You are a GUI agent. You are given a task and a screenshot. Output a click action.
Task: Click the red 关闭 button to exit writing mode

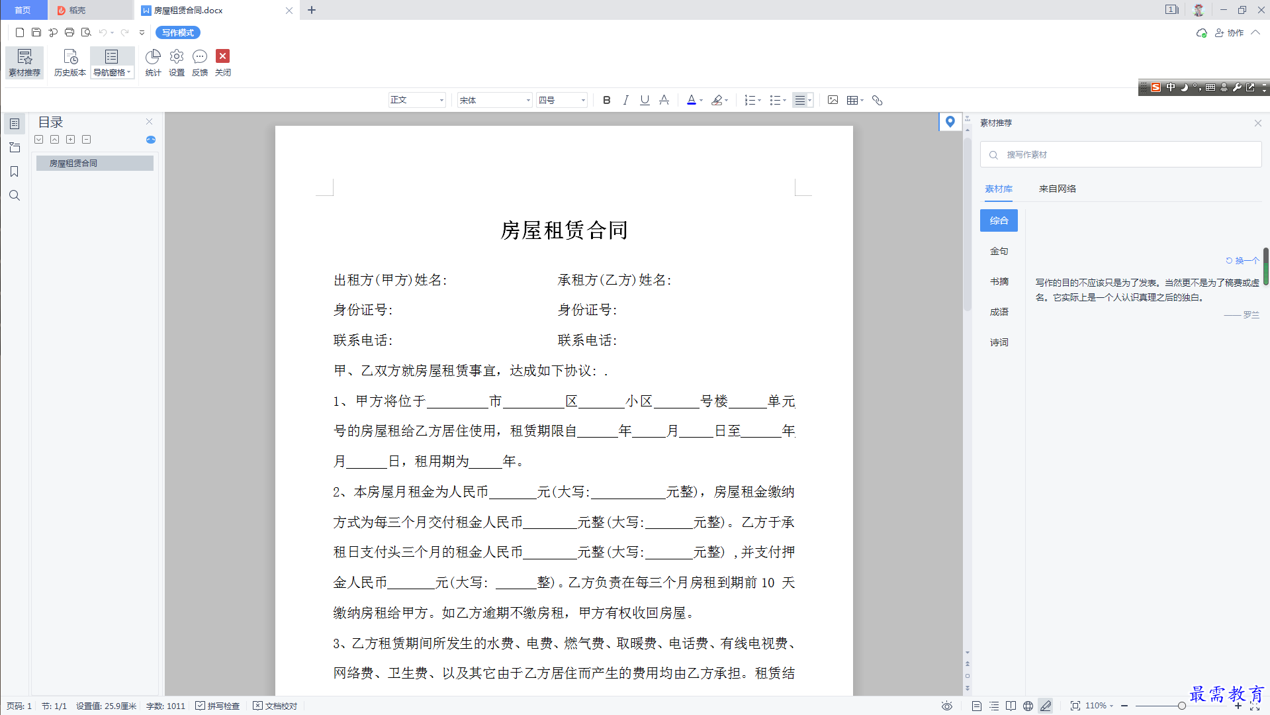(x=223, y=63)
